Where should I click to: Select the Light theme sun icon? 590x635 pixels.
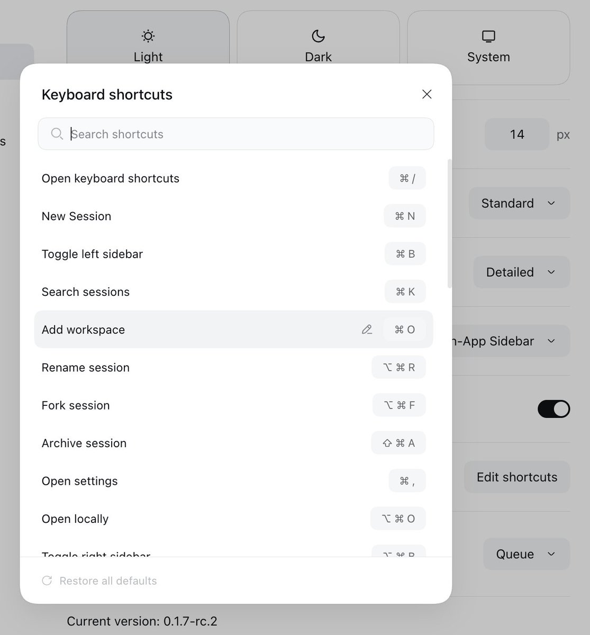tap(148, 36)
